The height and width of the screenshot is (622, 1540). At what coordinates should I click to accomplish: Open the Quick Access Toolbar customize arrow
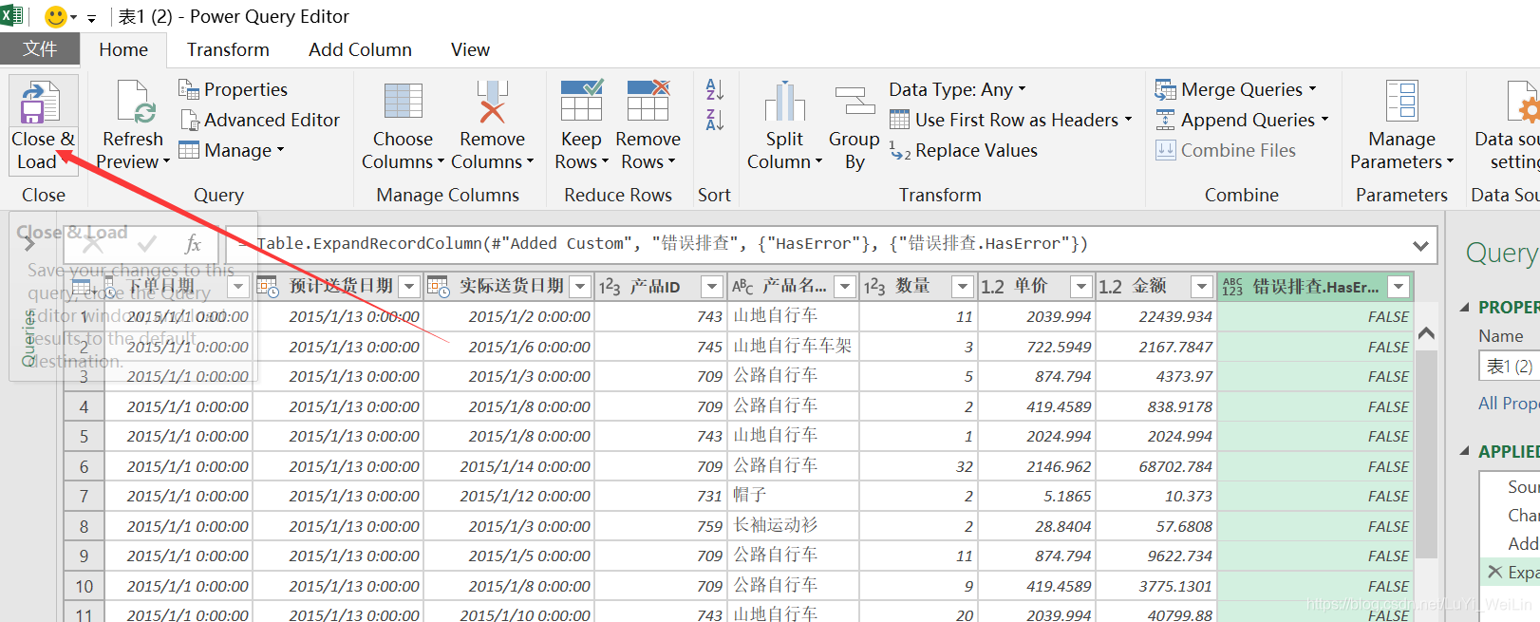click(x=91, y=17)
